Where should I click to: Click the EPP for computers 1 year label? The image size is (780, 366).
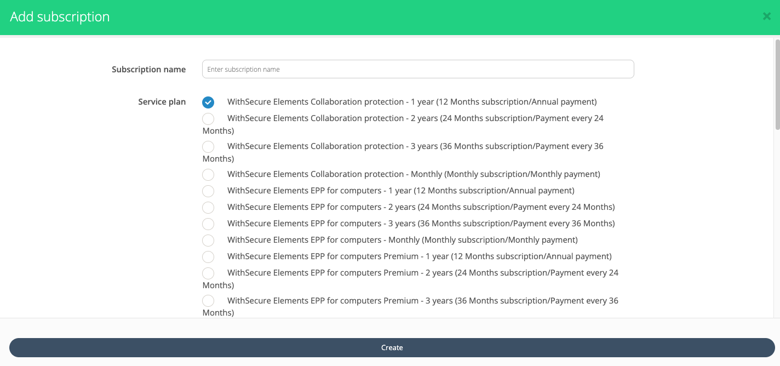pos(400,191)
